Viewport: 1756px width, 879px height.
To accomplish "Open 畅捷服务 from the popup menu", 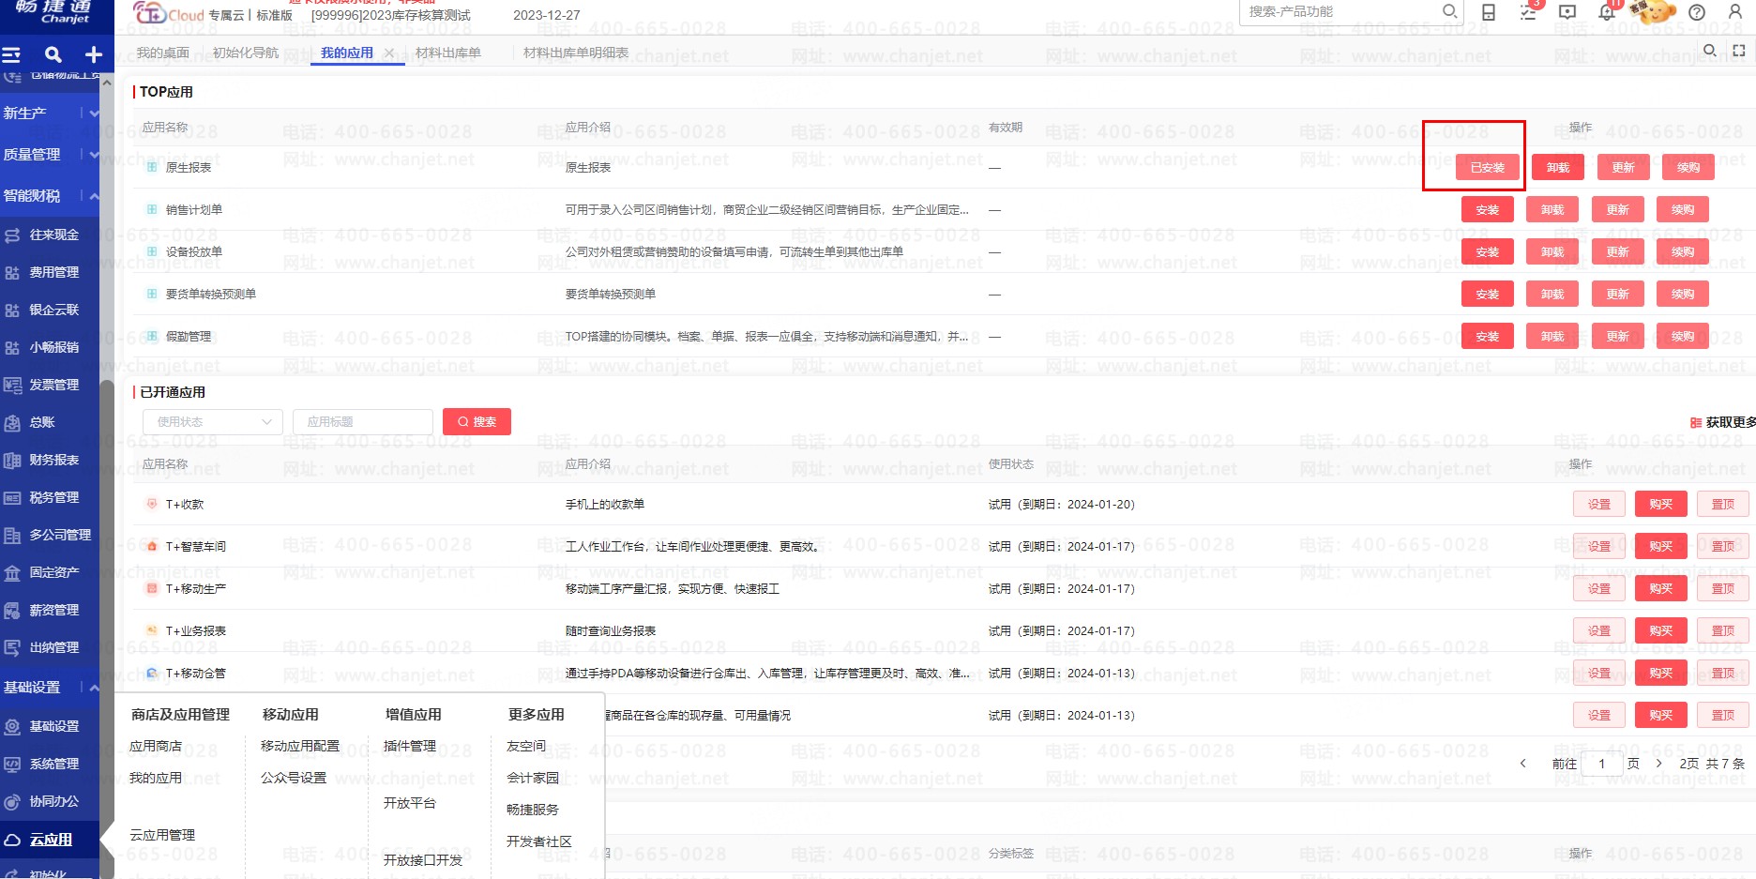I will tap(533, 810).
